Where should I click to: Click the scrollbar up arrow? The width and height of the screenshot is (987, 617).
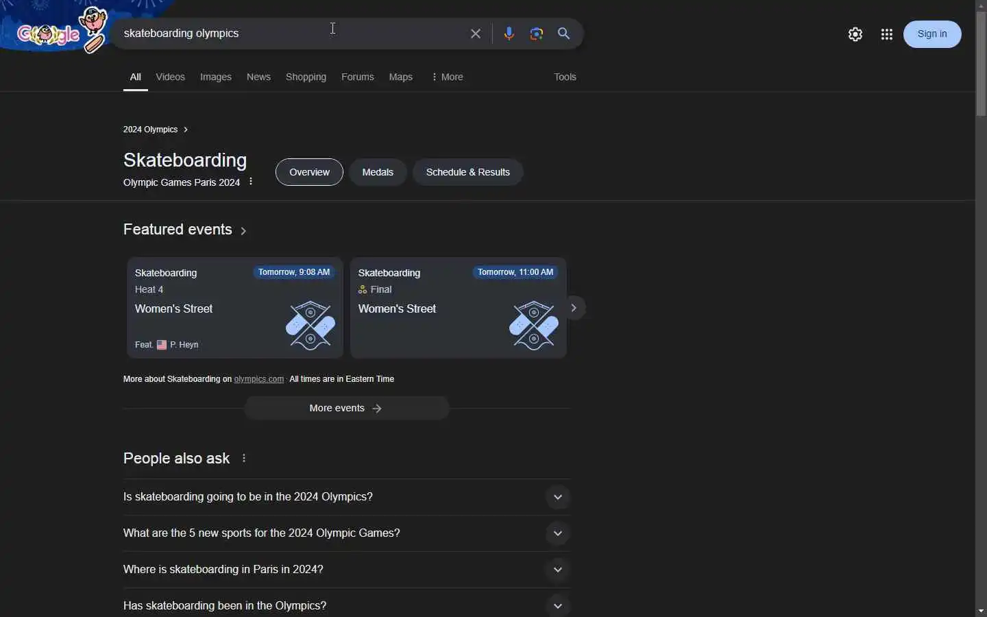click(982, 5)
